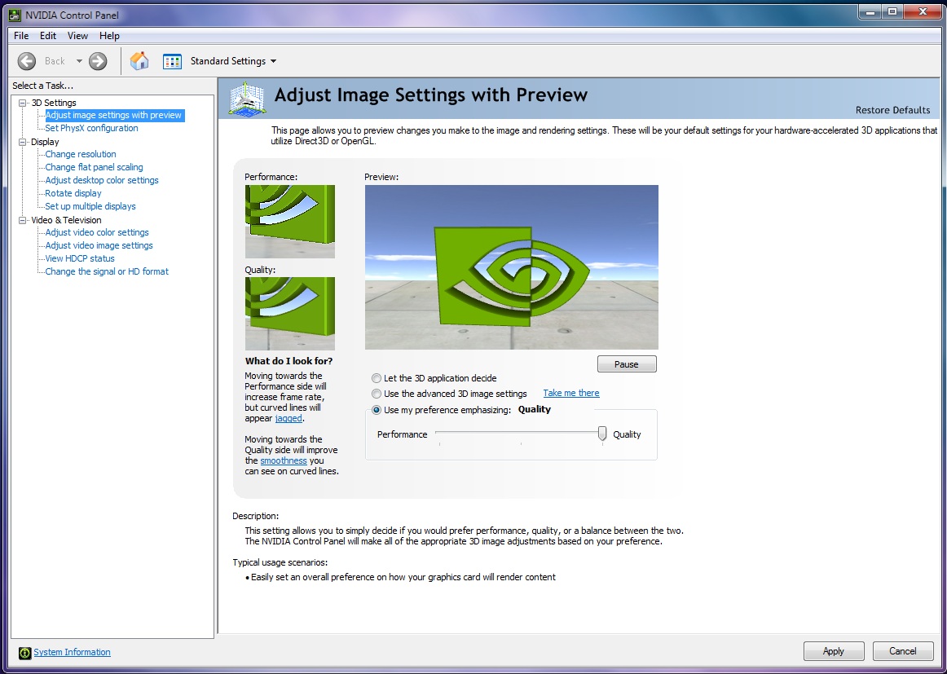Open Adjust video color settings
The height and width of the screenshot is (674, 947).
click(x=97, y=232)
